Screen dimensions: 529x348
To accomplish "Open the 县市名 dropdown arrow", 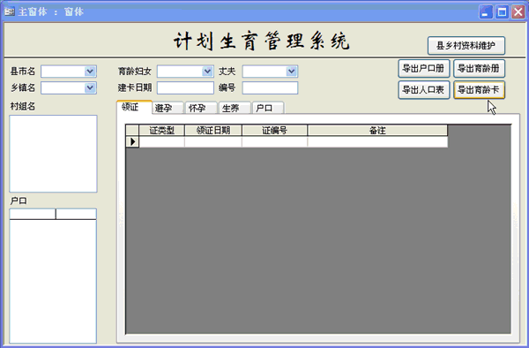I will (x=90, y=72).
